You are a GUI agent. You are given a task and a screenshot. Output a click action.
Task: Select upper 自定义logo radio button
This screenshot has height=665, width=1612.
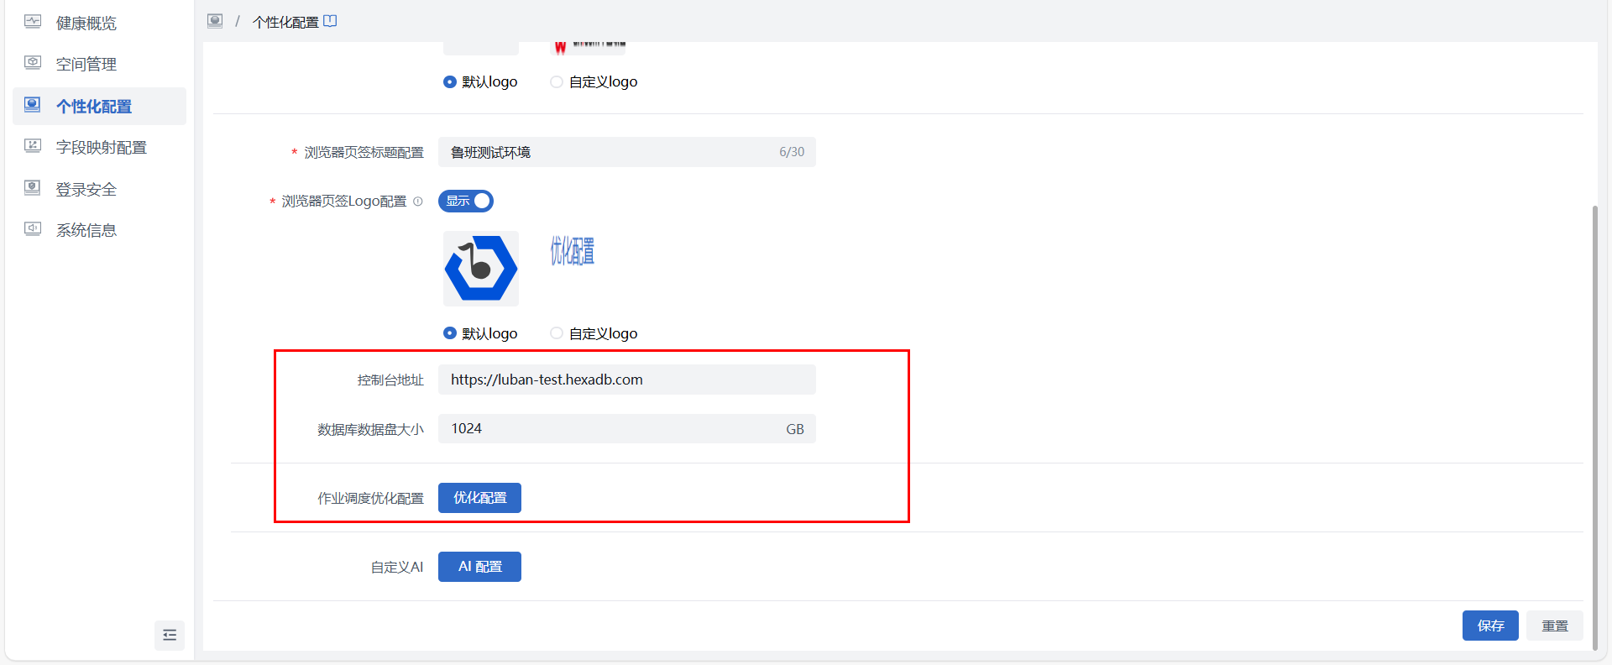(557, 81)
